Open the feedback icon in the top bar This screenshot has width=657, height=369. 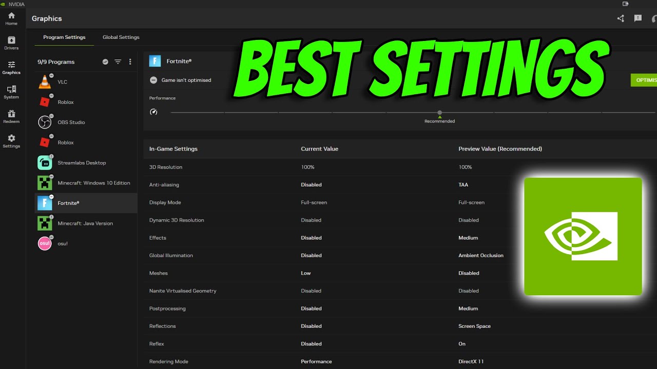point(638,18)
